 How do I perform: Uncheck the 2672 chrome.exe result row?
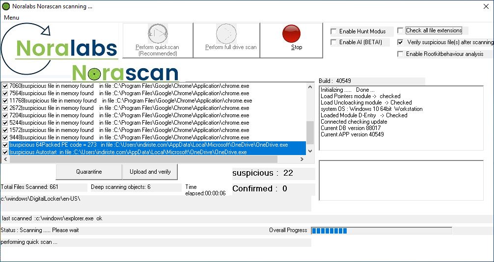[5, 108]
